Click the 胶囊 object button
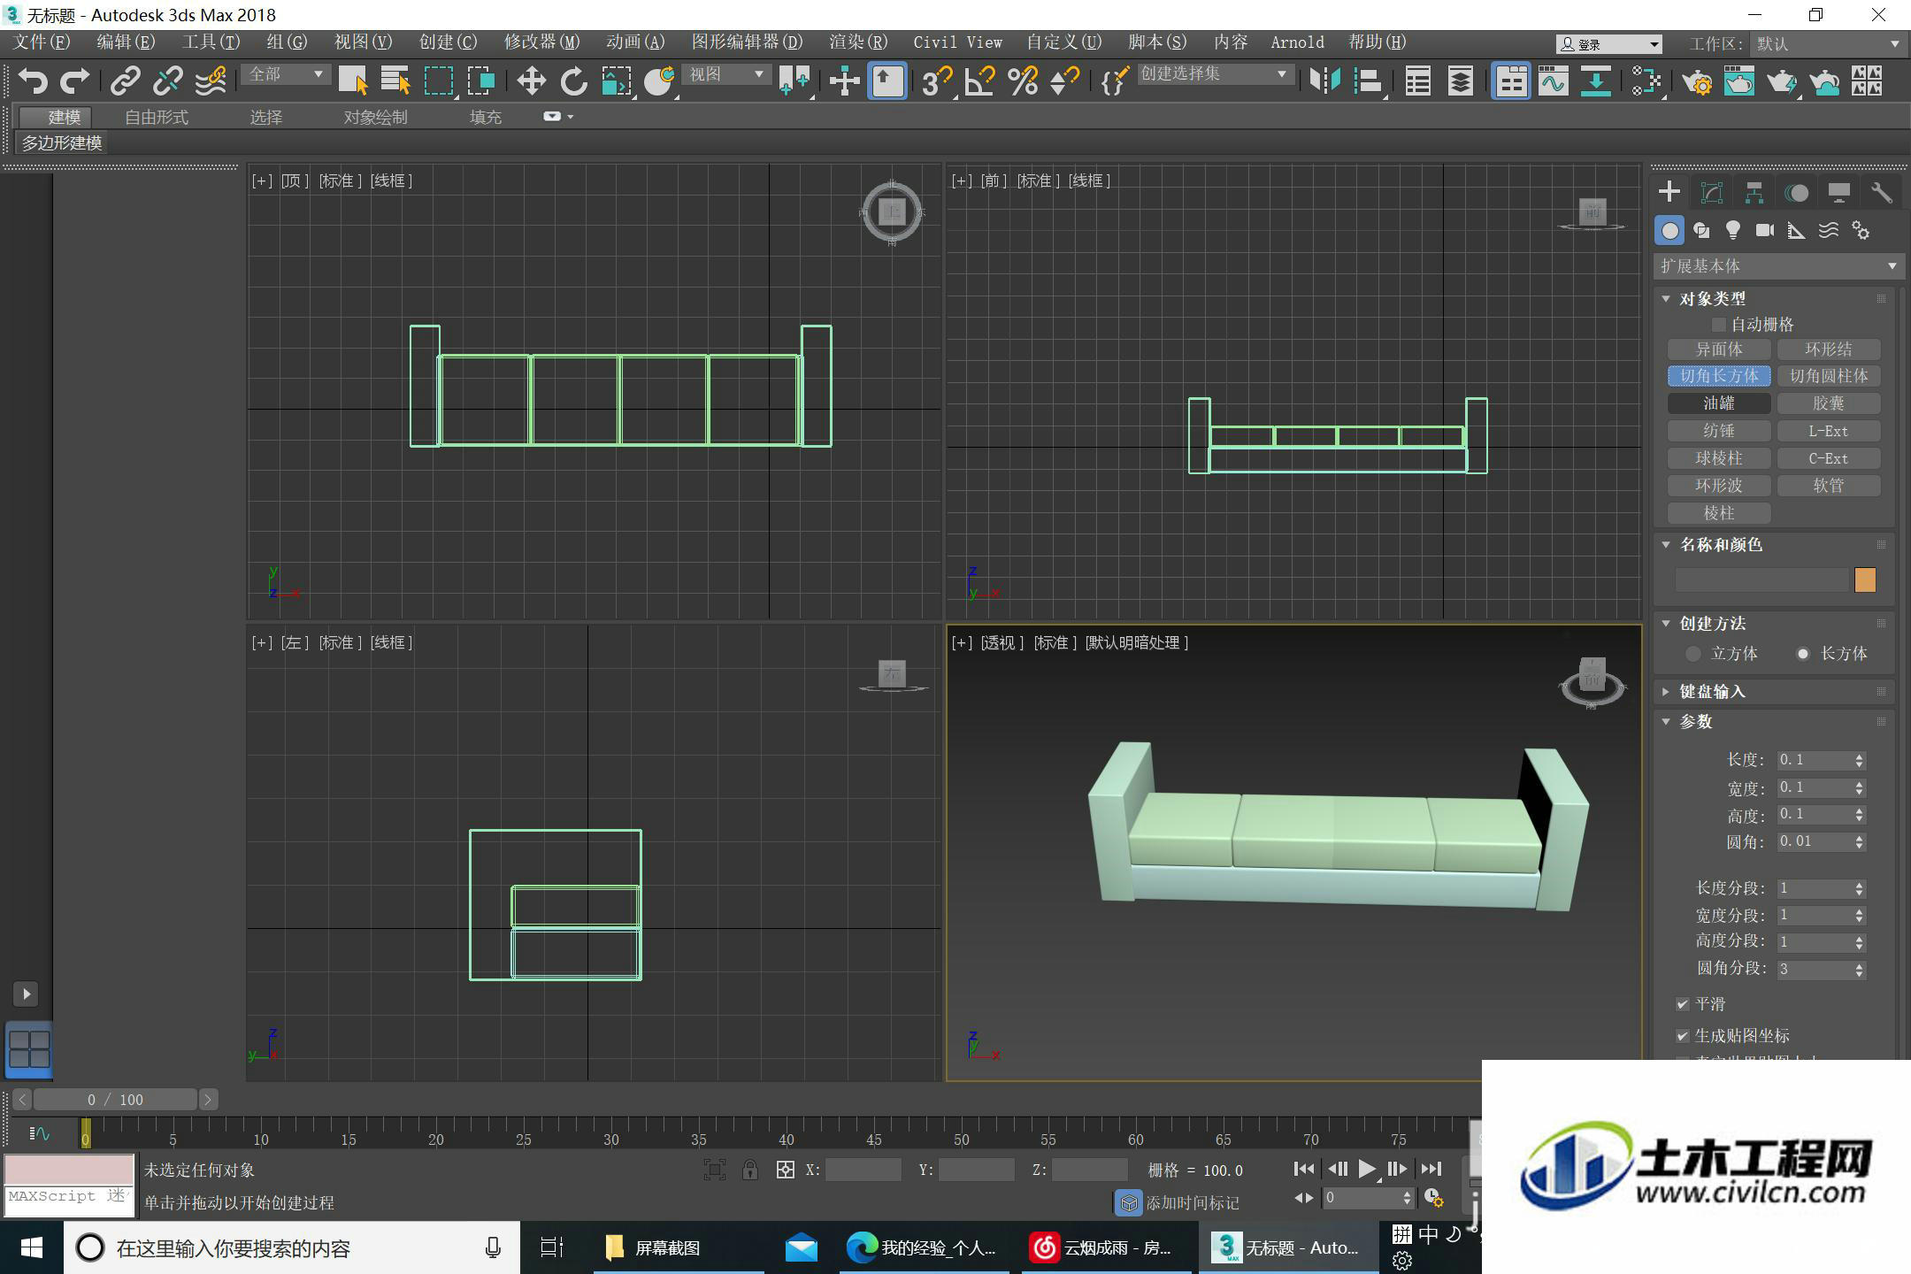This screenshot has height=1274, width=1911. [1828, 403]
